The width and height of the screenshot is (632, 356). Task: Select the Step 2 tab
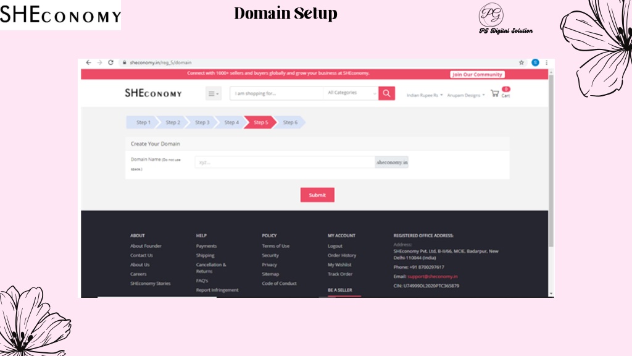click(173, 122)
